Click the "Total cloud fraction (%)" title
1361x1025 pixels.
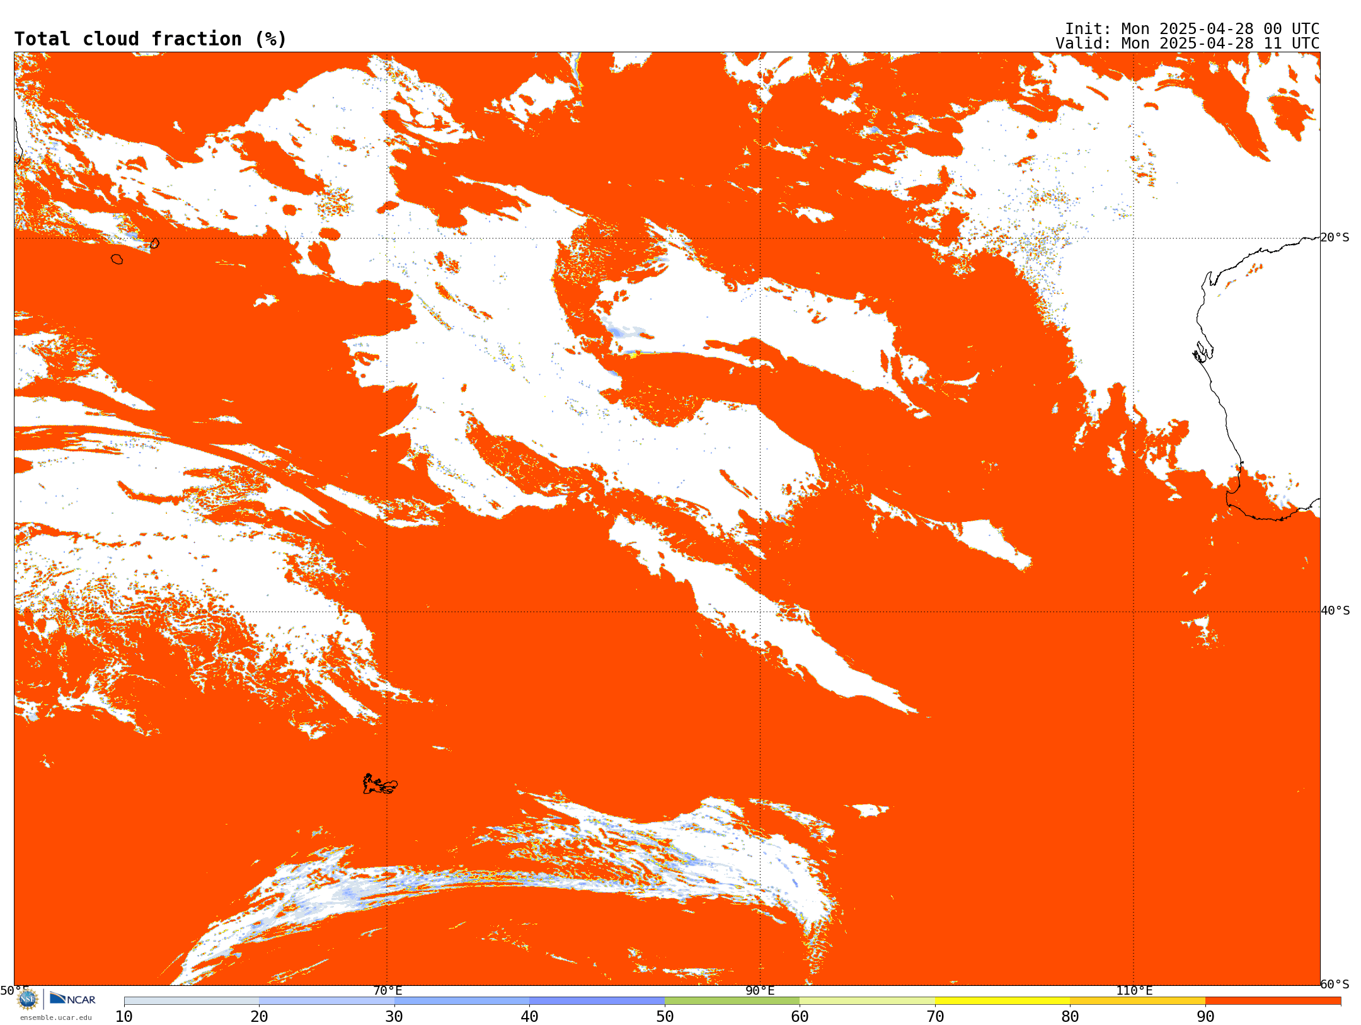pyautogui.click(x=150, y=39)
